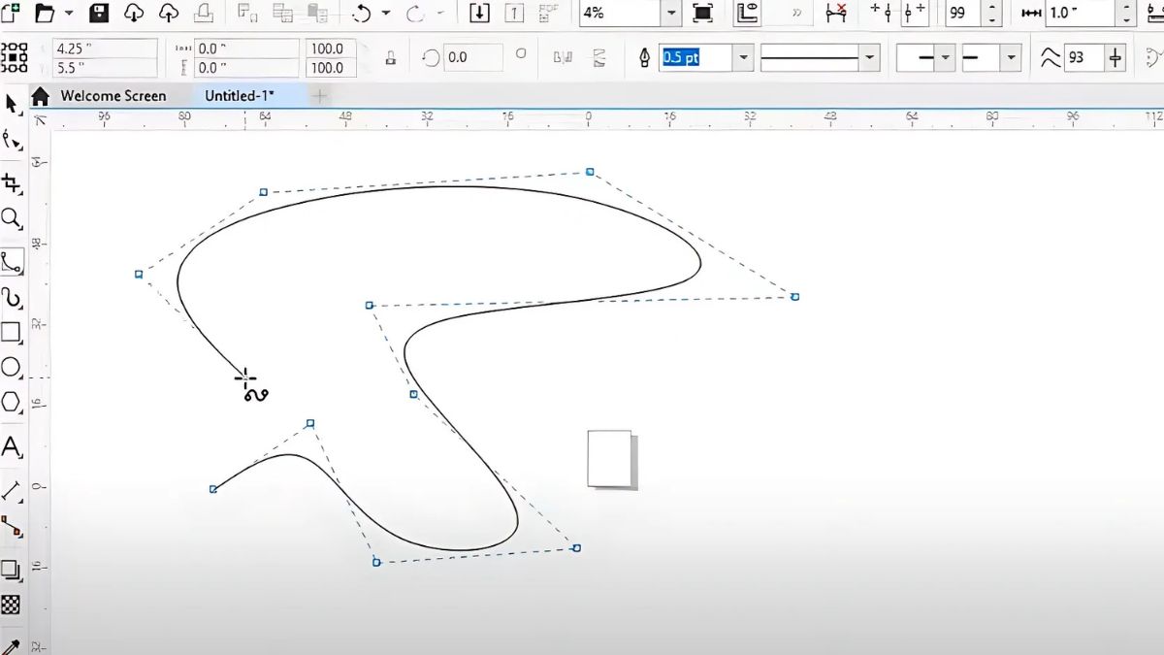
Task: Select the Polygon tool
Action: [12, 402]
